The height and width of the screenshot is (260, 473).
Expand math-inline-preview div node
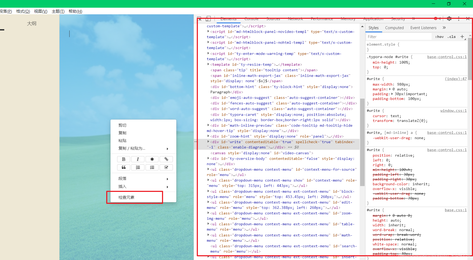click(x=208, y=125)
